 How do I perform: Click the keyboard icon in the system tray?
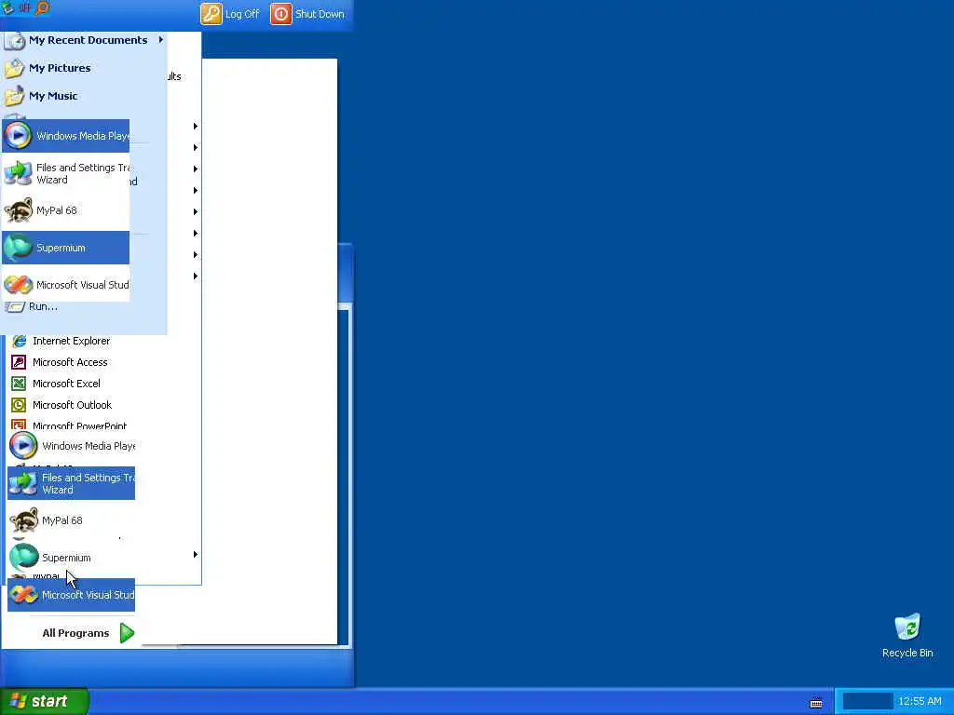(x=816, y=703)
